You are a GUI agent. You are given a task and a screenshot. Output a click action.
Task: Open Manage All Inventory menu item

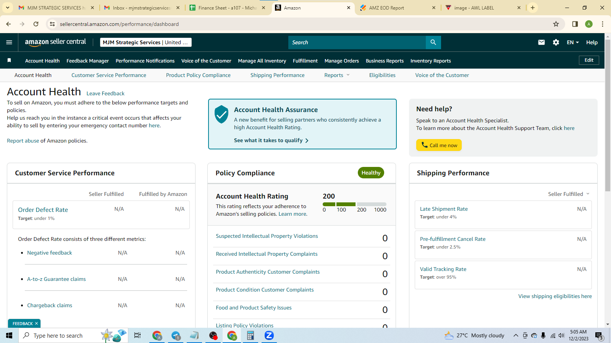coord(262,61)
